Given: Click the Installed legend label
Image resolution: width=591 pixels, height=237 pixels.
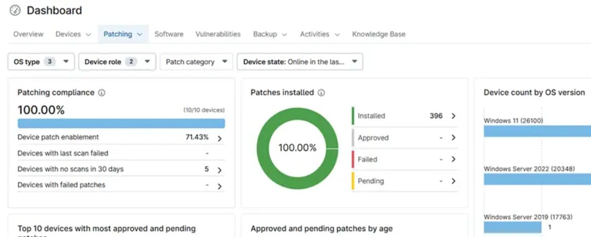Looking at the screenshot, I should (371, 116).
